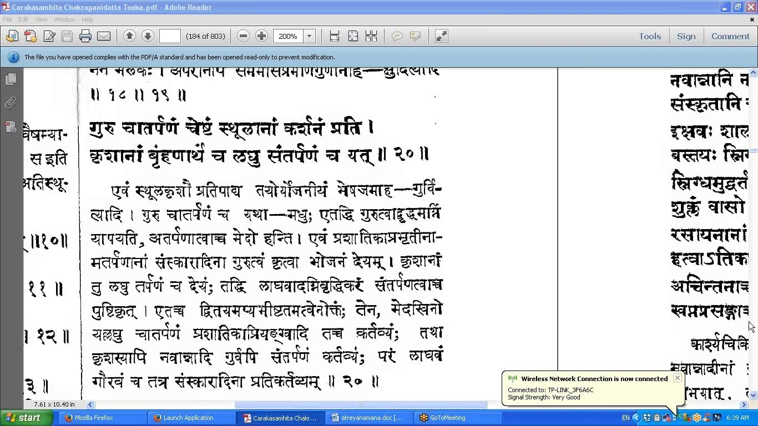Toggle fit one full page view
Screen dimensions: 758x426
(x=353, y=37)
